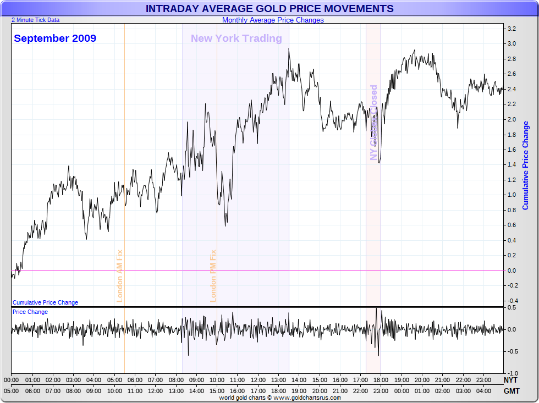
Task: Select the 0.6 axis value
Action: pos(512,225)
